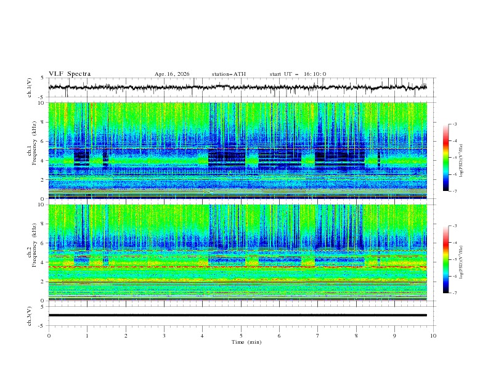Click the -7 label on lower color bar
The image size is (488, 377).
[x=454, y=293]
